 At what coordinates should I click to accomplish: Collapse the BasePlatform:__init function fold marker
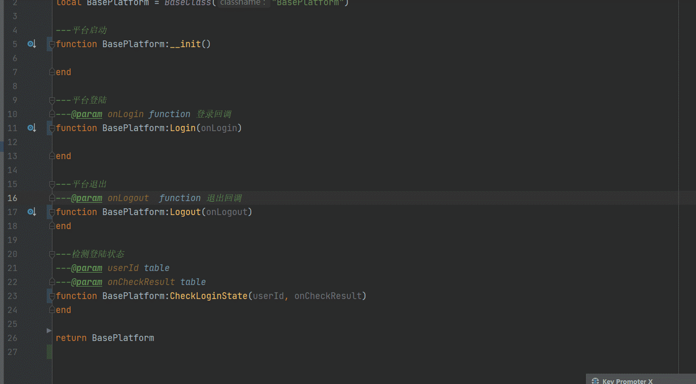[52, 45]
